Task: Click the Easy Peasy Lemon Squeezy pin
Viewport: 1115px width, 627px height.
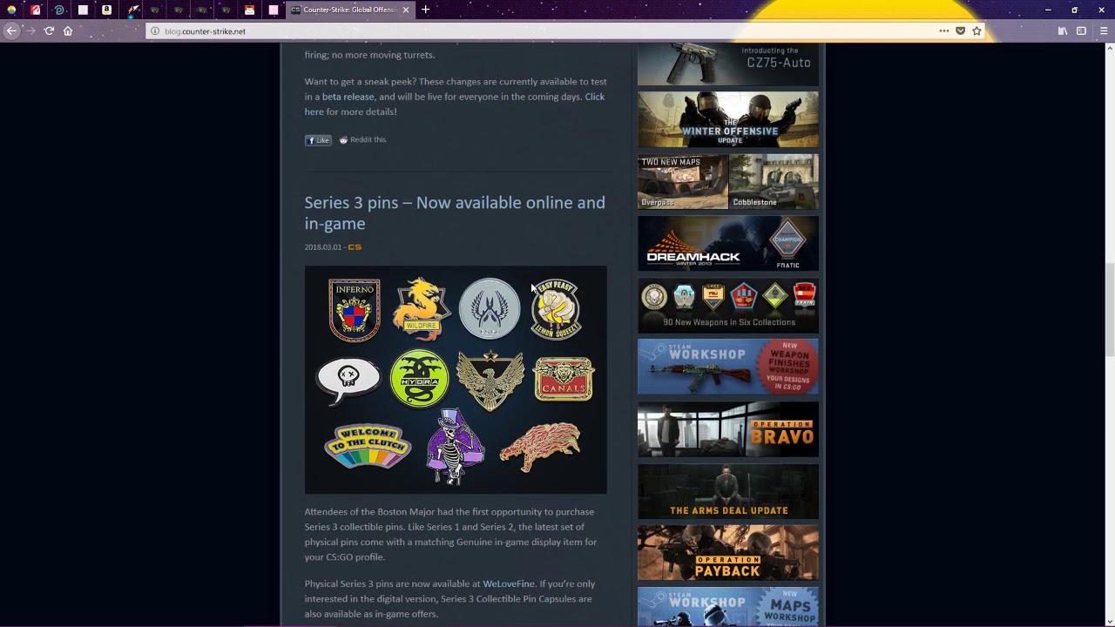Action: coord(556,309)
